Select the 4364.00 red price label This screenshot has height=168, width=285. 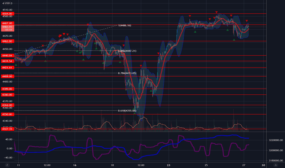7,105
